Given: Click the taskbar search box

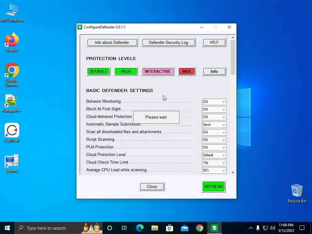Looking at the screenshot, I should point(58,228).
